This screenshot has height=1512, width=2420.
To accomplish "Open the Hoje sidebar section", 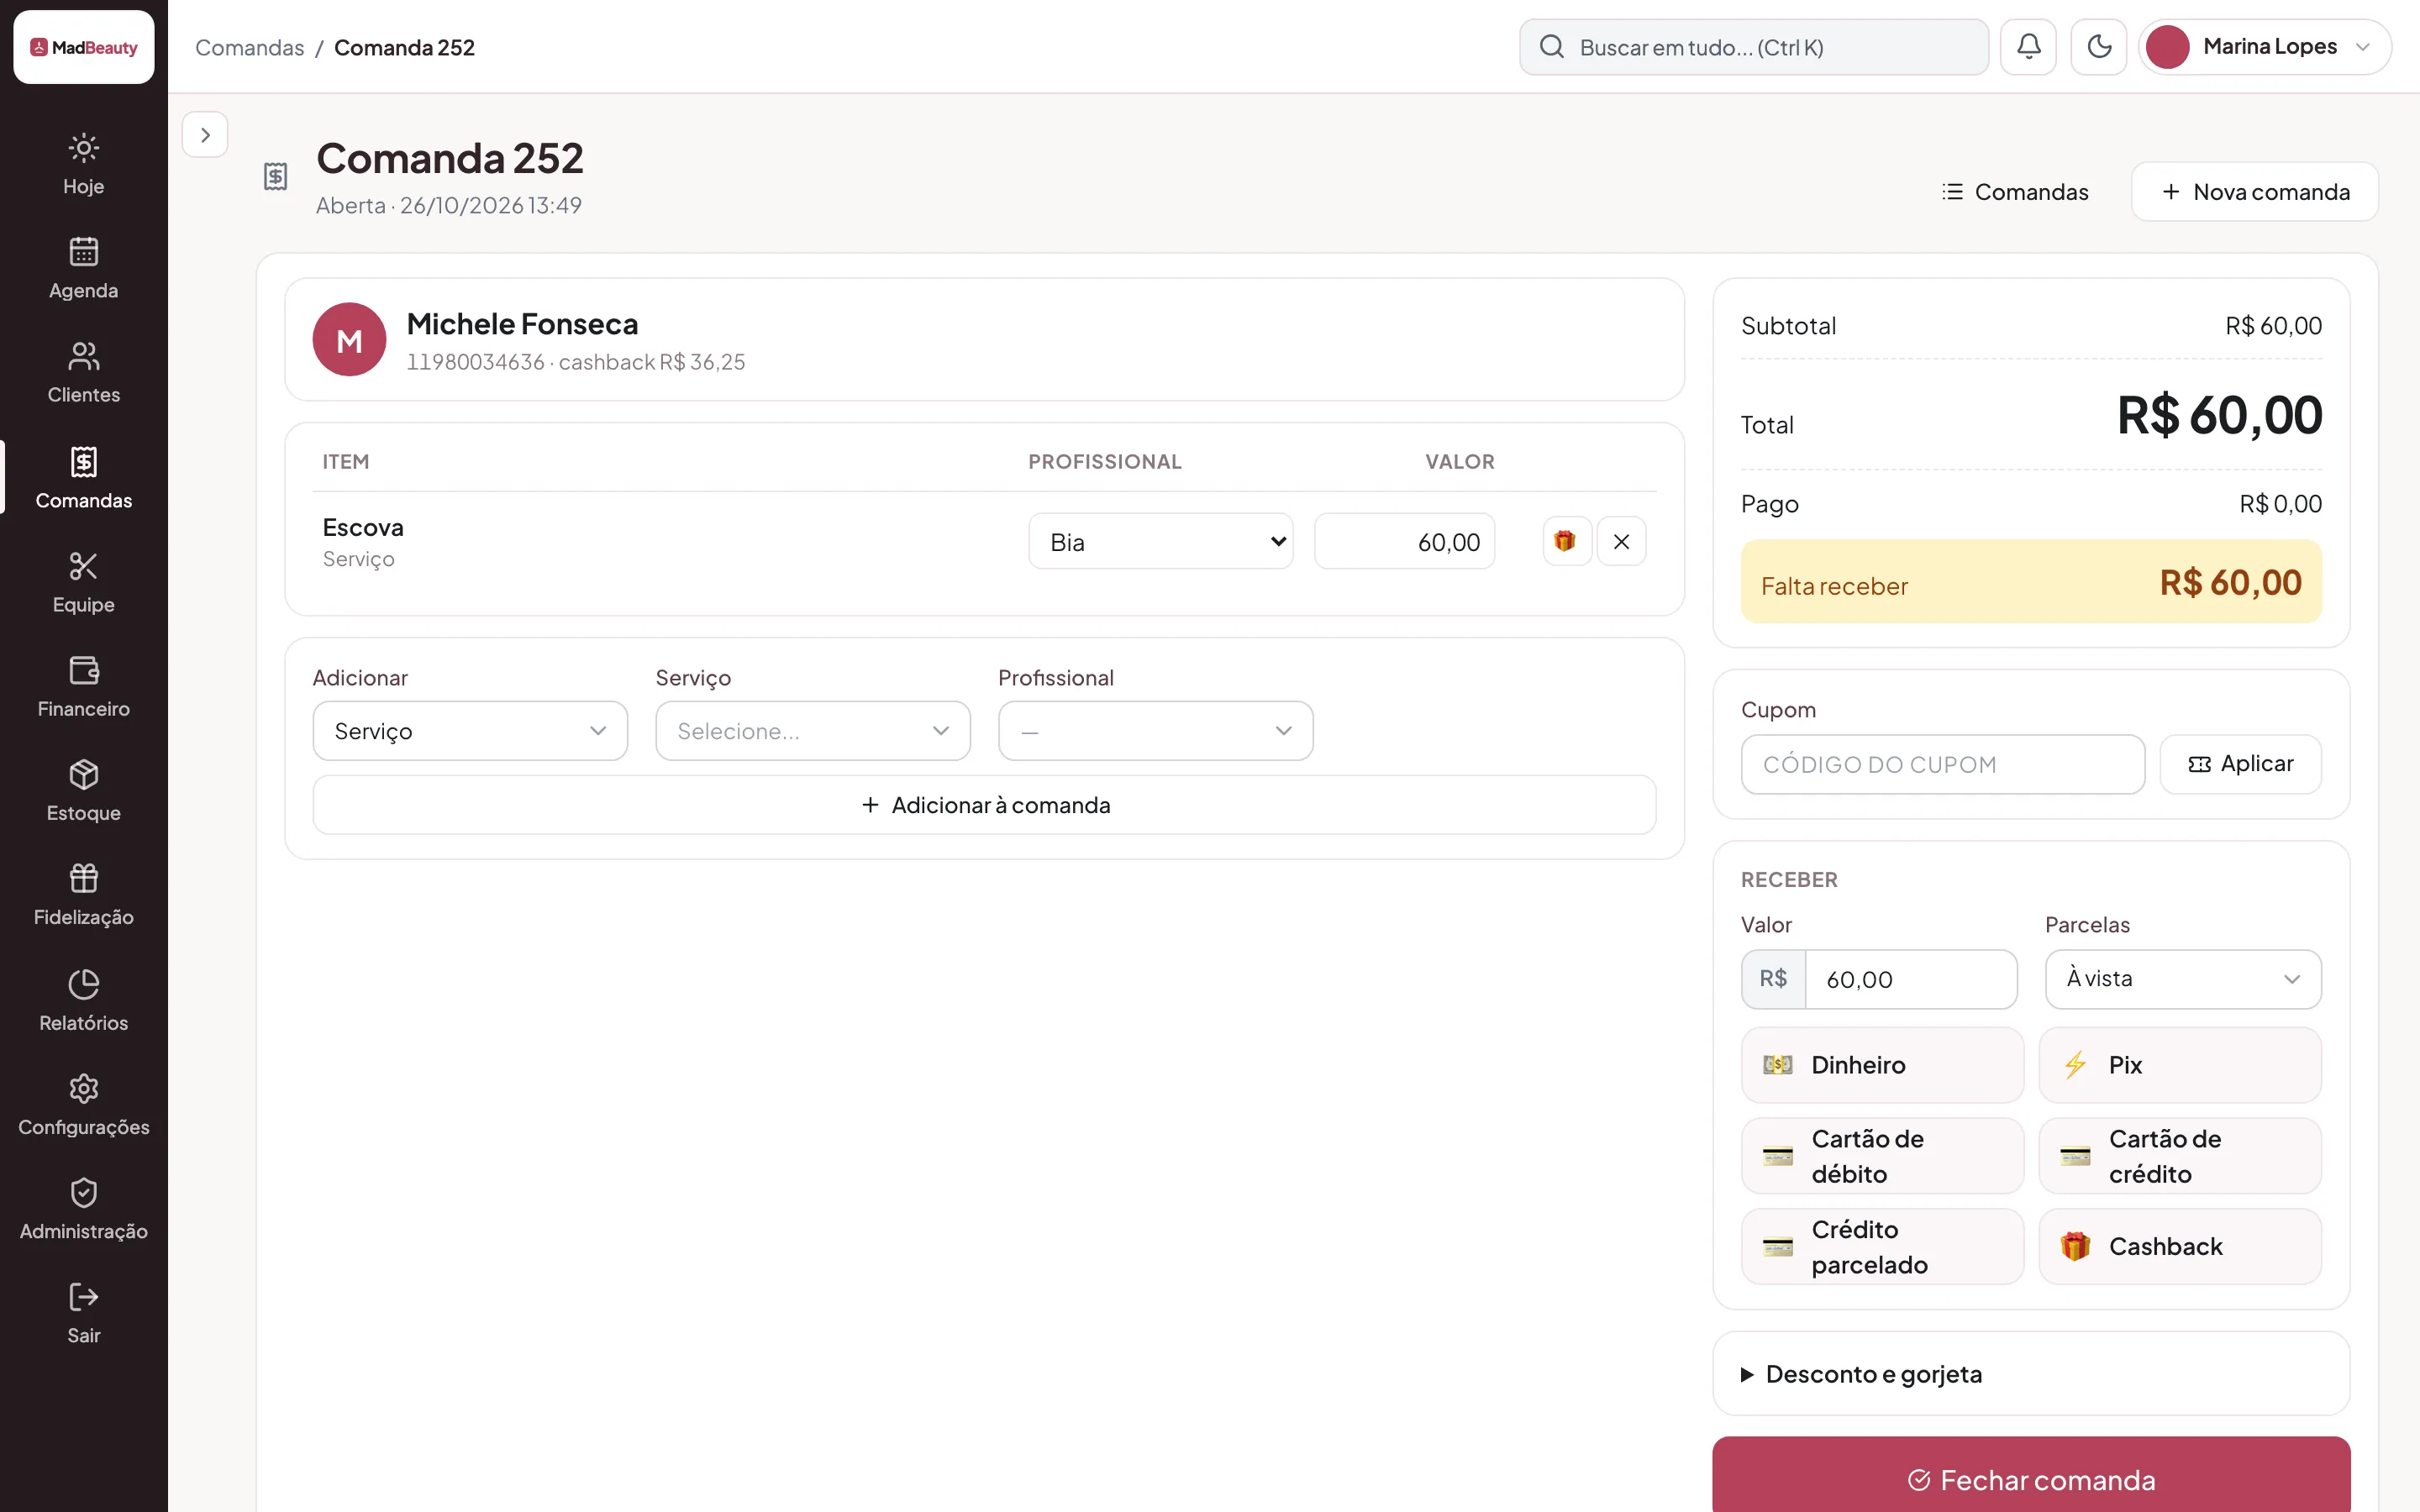I will (84, 165).
